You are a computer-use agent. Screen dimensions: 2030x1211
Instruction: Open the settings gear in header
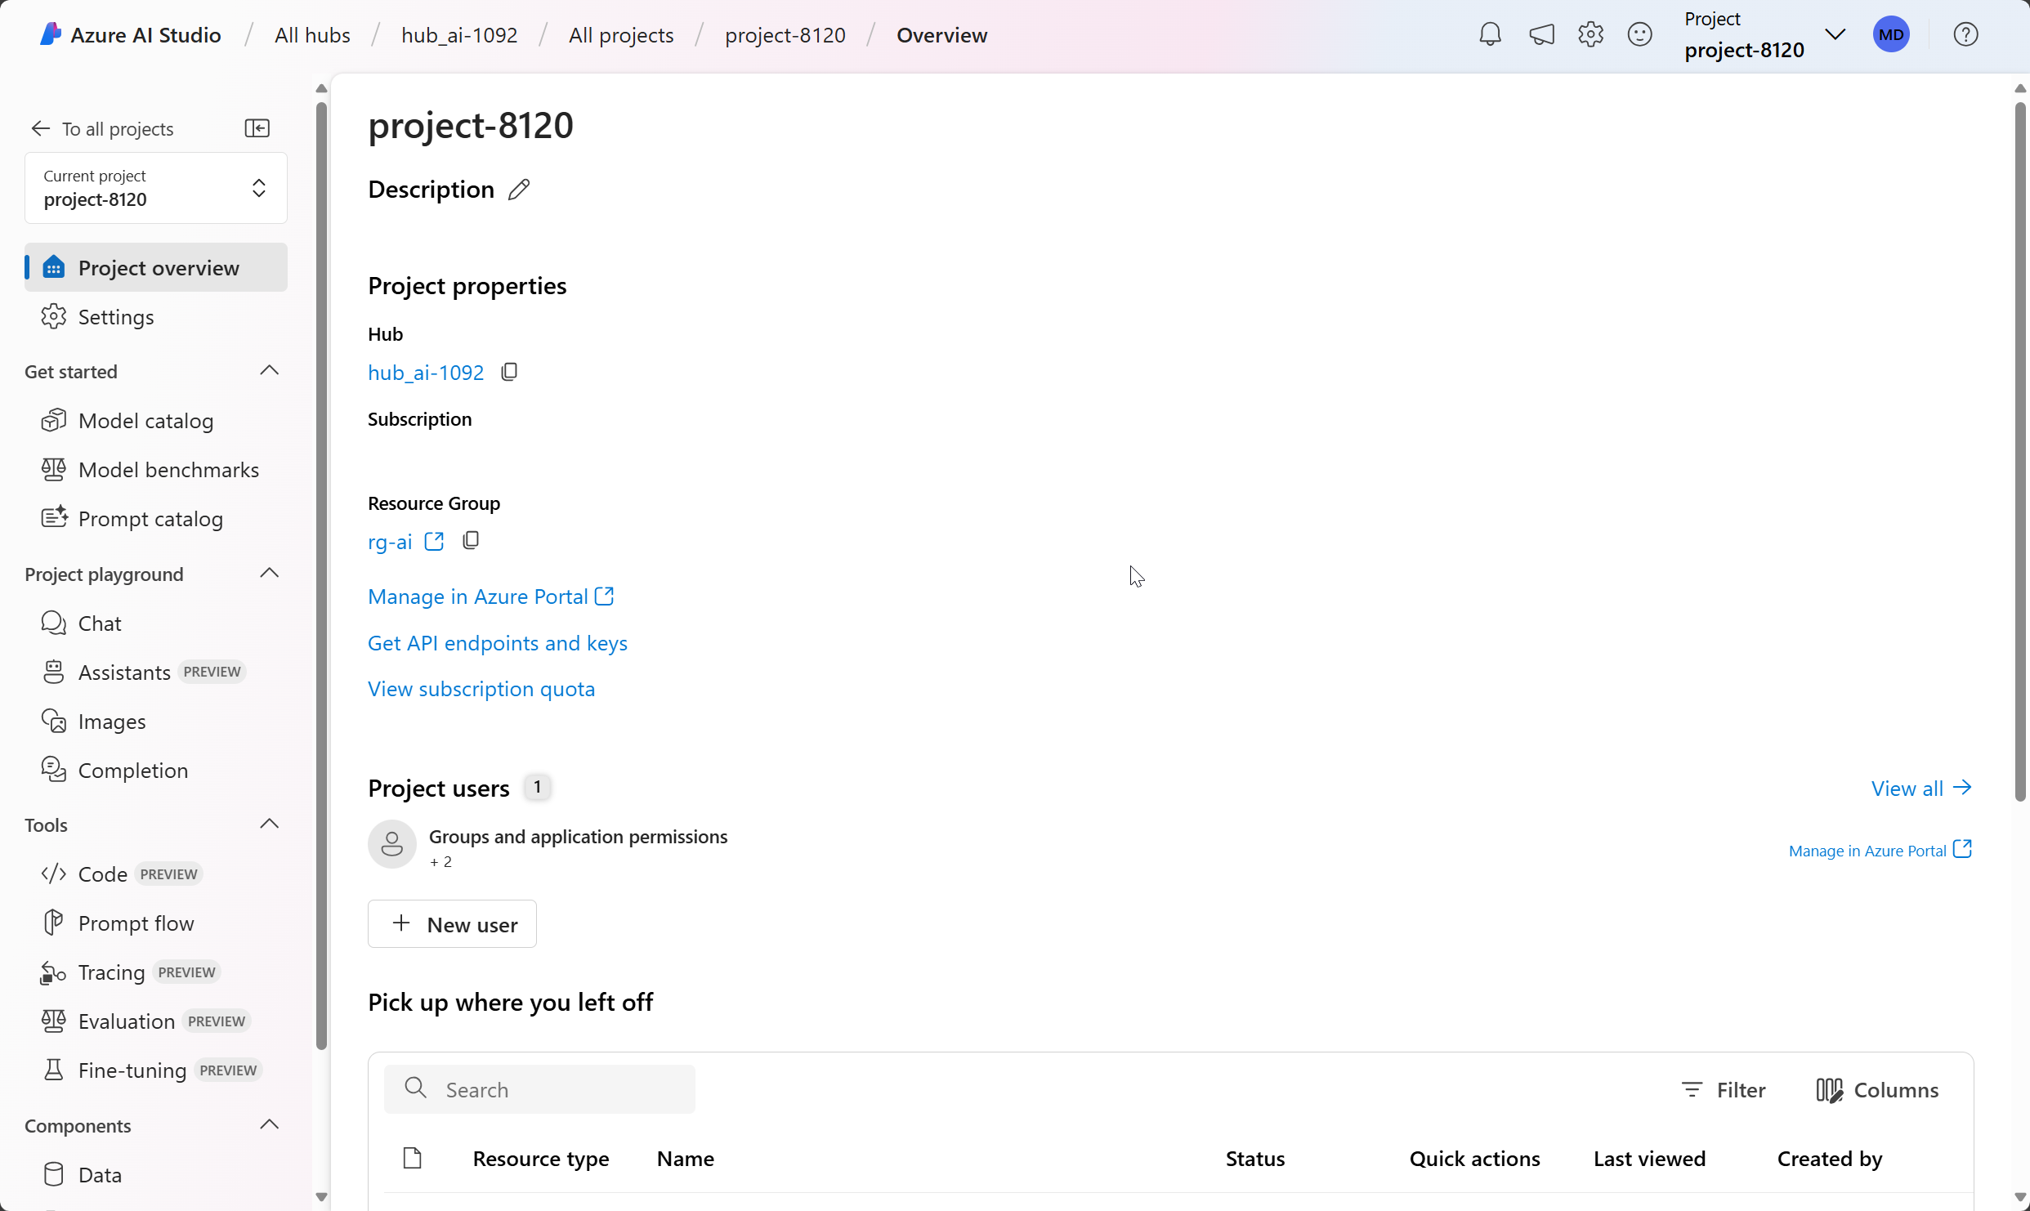1590,34
